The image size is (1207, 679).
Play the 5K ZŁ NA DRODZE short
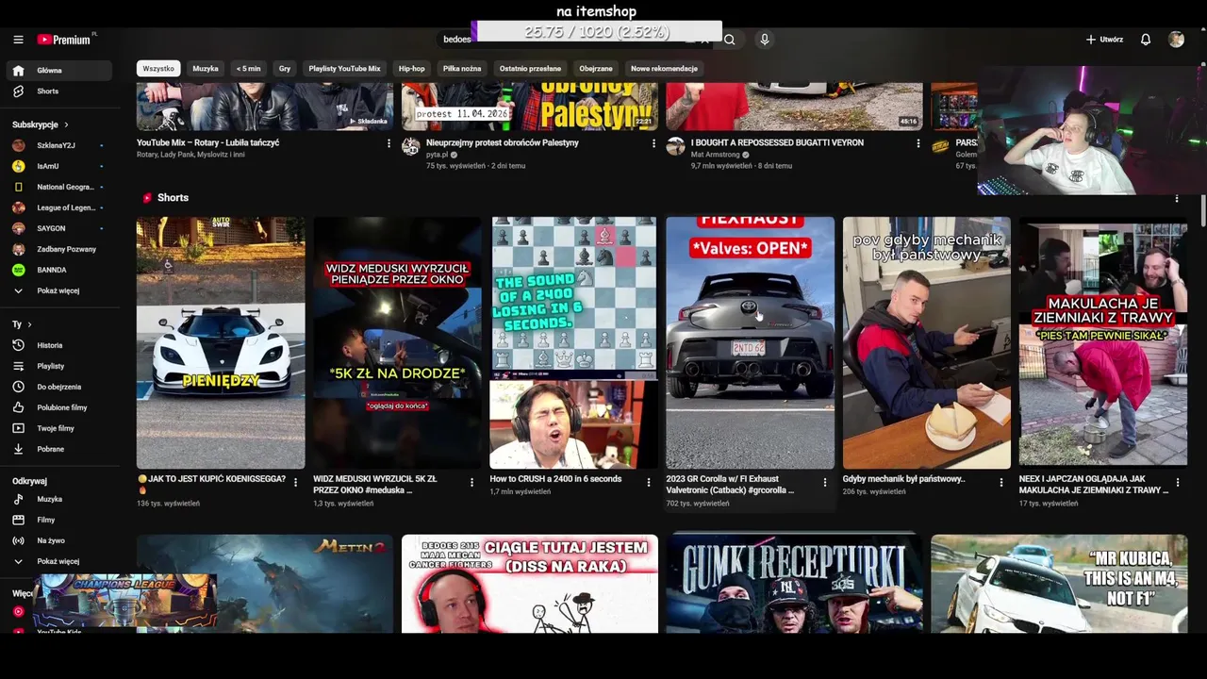point(397,342)
